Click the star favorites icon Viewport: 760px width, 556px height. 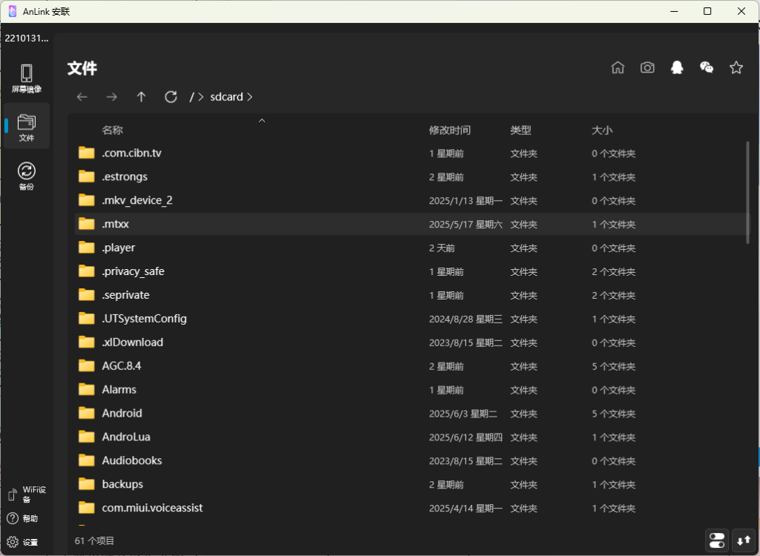click(x=736, y=67)
